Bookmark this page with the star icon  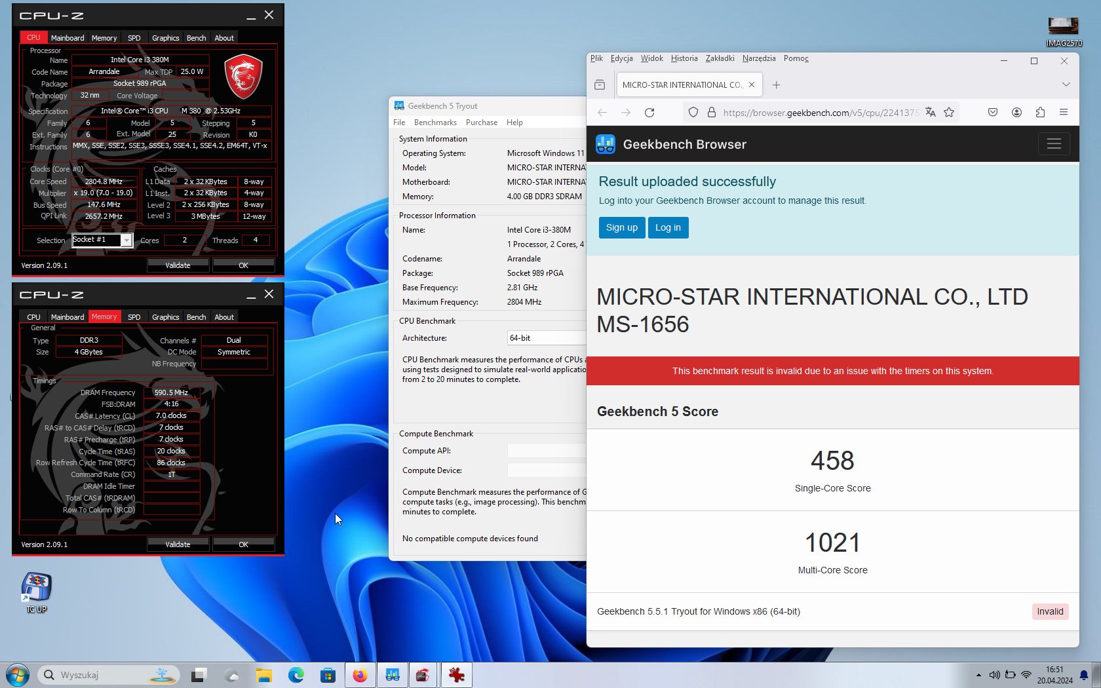coord(949,113)
